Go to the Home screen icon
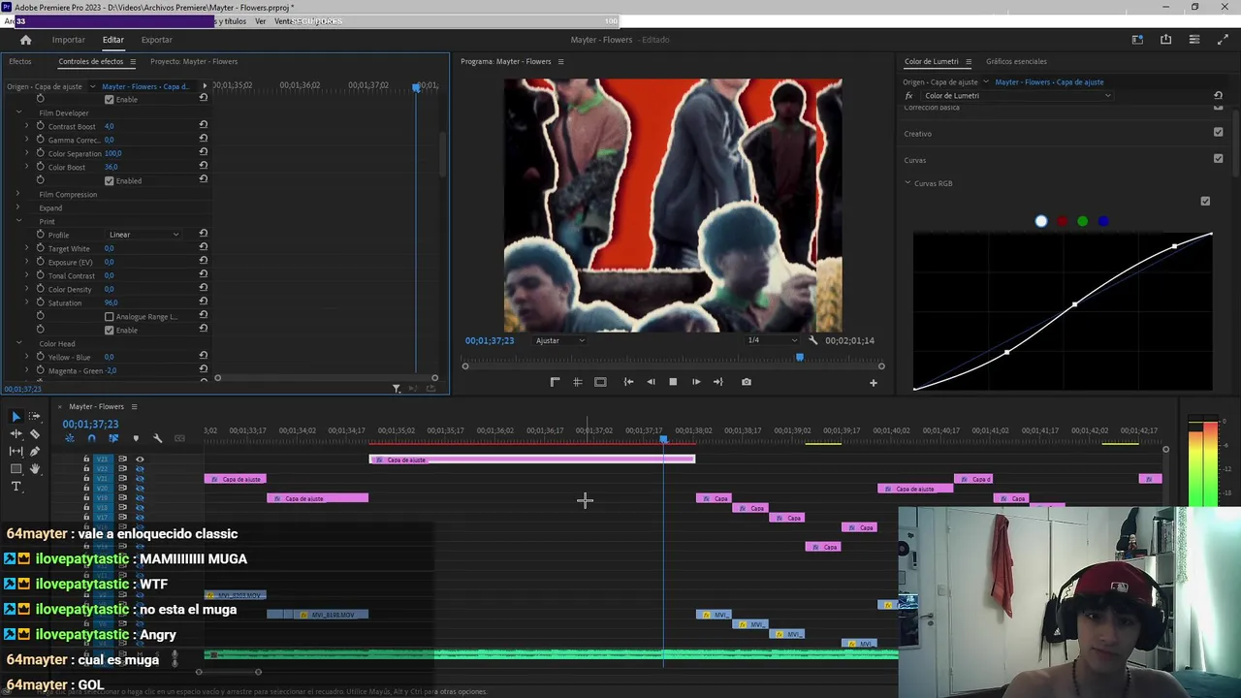Viewport: 1241px width, 698px height. [25, 40]
